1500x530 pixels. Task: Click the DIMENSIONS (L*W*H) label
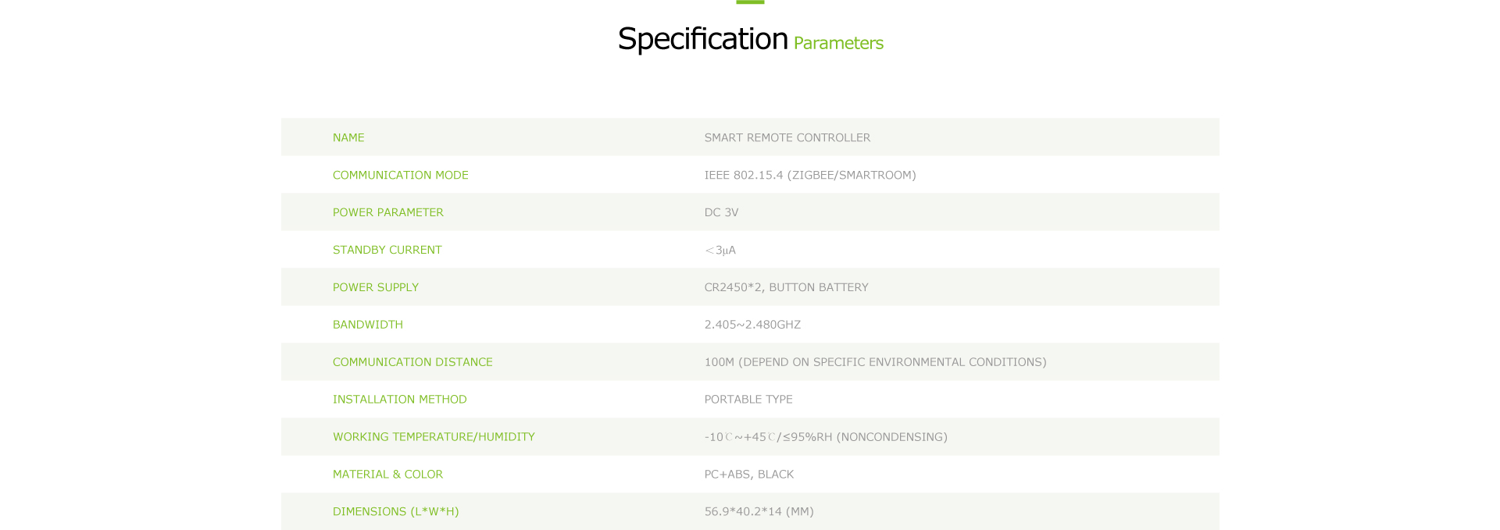pyautogui.click(x=395, y=512)
